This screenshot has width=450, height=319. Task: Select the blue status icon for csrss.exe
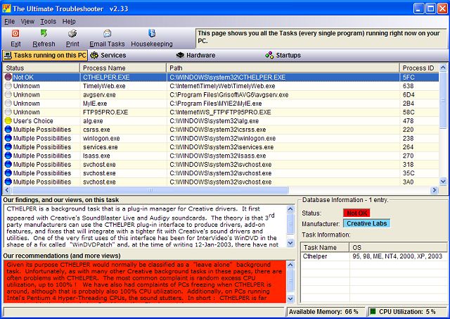(x=8, y=130)
